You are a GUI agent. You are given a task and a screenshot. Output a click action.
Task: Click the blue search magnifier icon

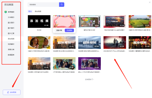tap(62, 5)
